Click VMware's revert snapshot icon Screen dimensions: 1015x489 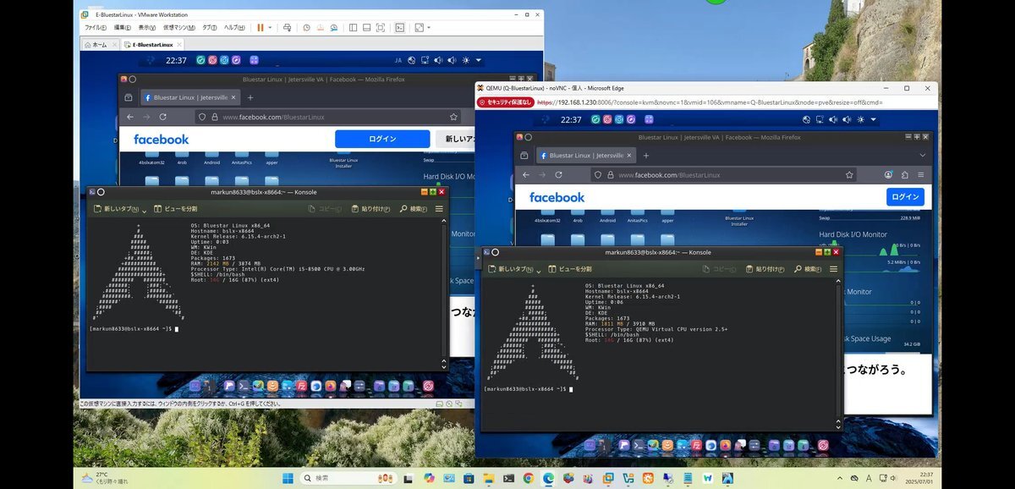pyautogui.click(x=321, y=28)
